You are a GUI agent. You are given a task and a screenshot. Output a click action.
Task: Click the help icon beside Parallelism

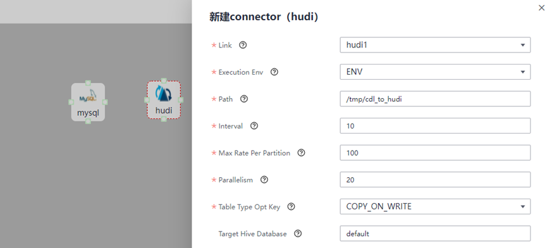[264, 180]
